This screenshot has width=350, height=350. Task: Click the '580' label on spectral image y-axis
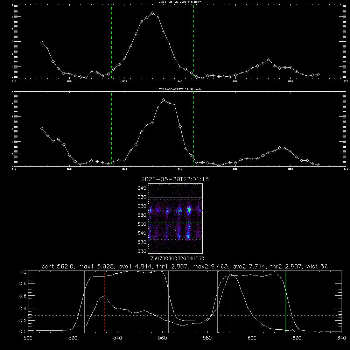tap(142, 215)
